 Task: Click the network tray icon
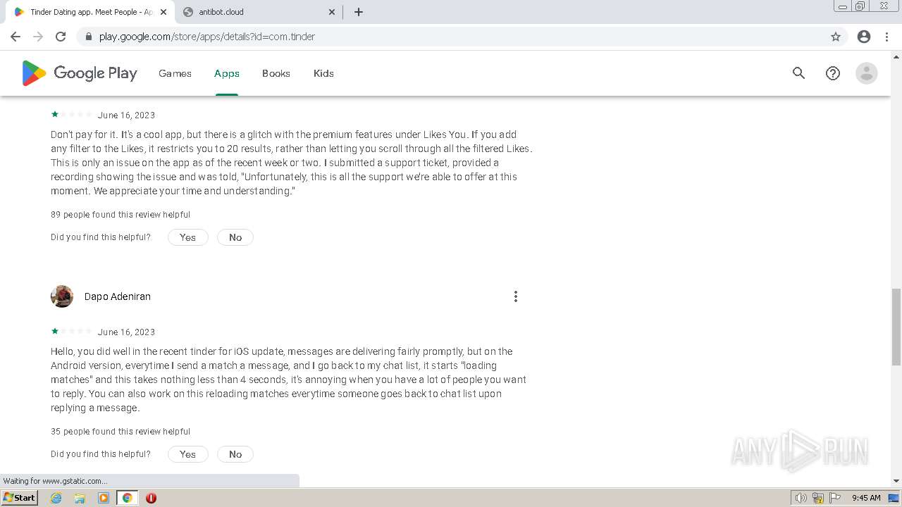818,498
